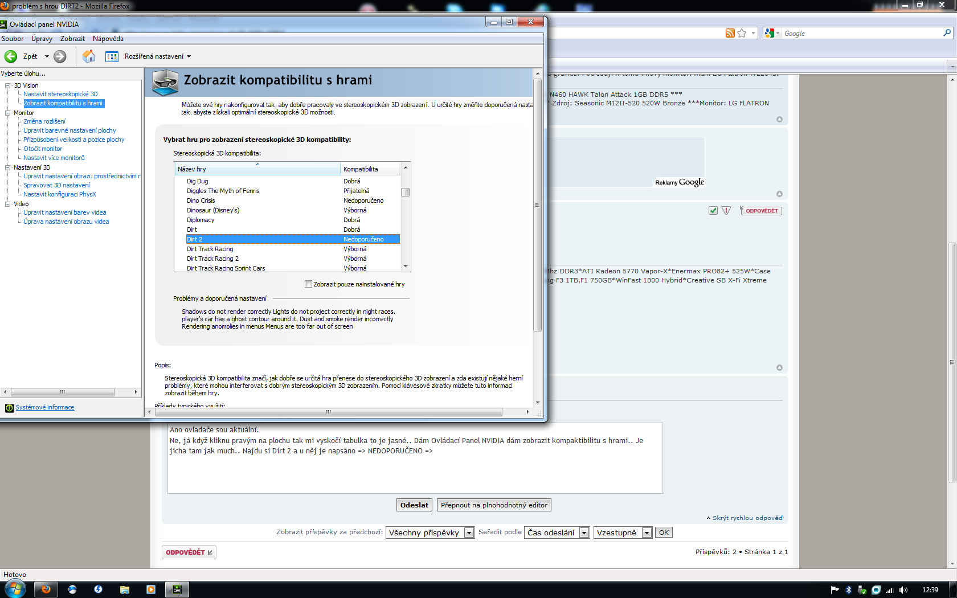Click the blue globe browser taskbar icon

(x=72, y=589)
